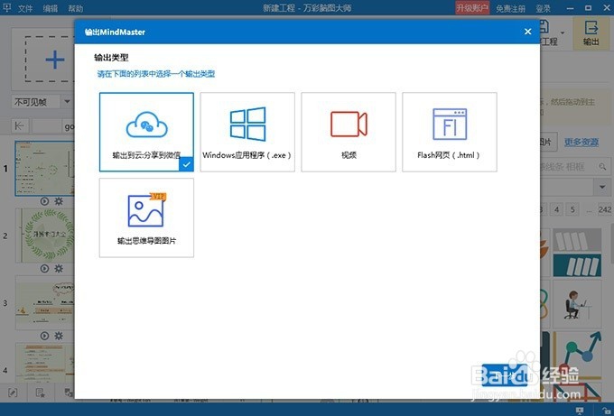Select the growth chart arrow clipart thumbnail
Viewport: 614px width, 416px height.
coord(577,356)
